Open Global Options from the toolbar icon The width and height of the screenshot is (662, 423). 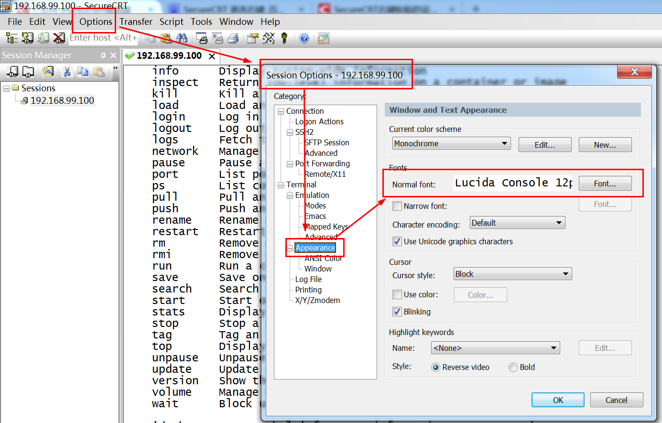click(269, 38)
